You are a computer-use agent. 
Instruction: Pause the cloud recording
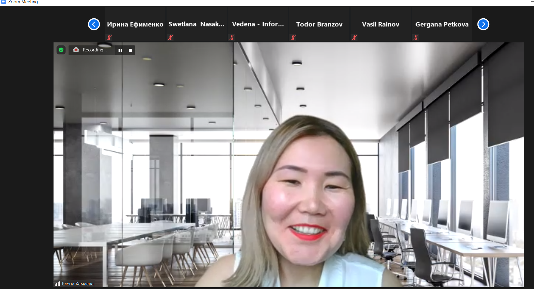(120, 50)
